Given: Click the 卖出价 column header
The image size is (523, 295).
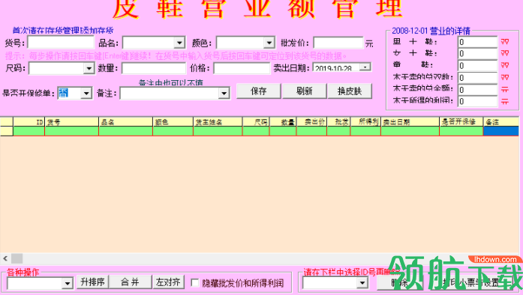Looking at the screenshot, I should (x=311, y=122).
